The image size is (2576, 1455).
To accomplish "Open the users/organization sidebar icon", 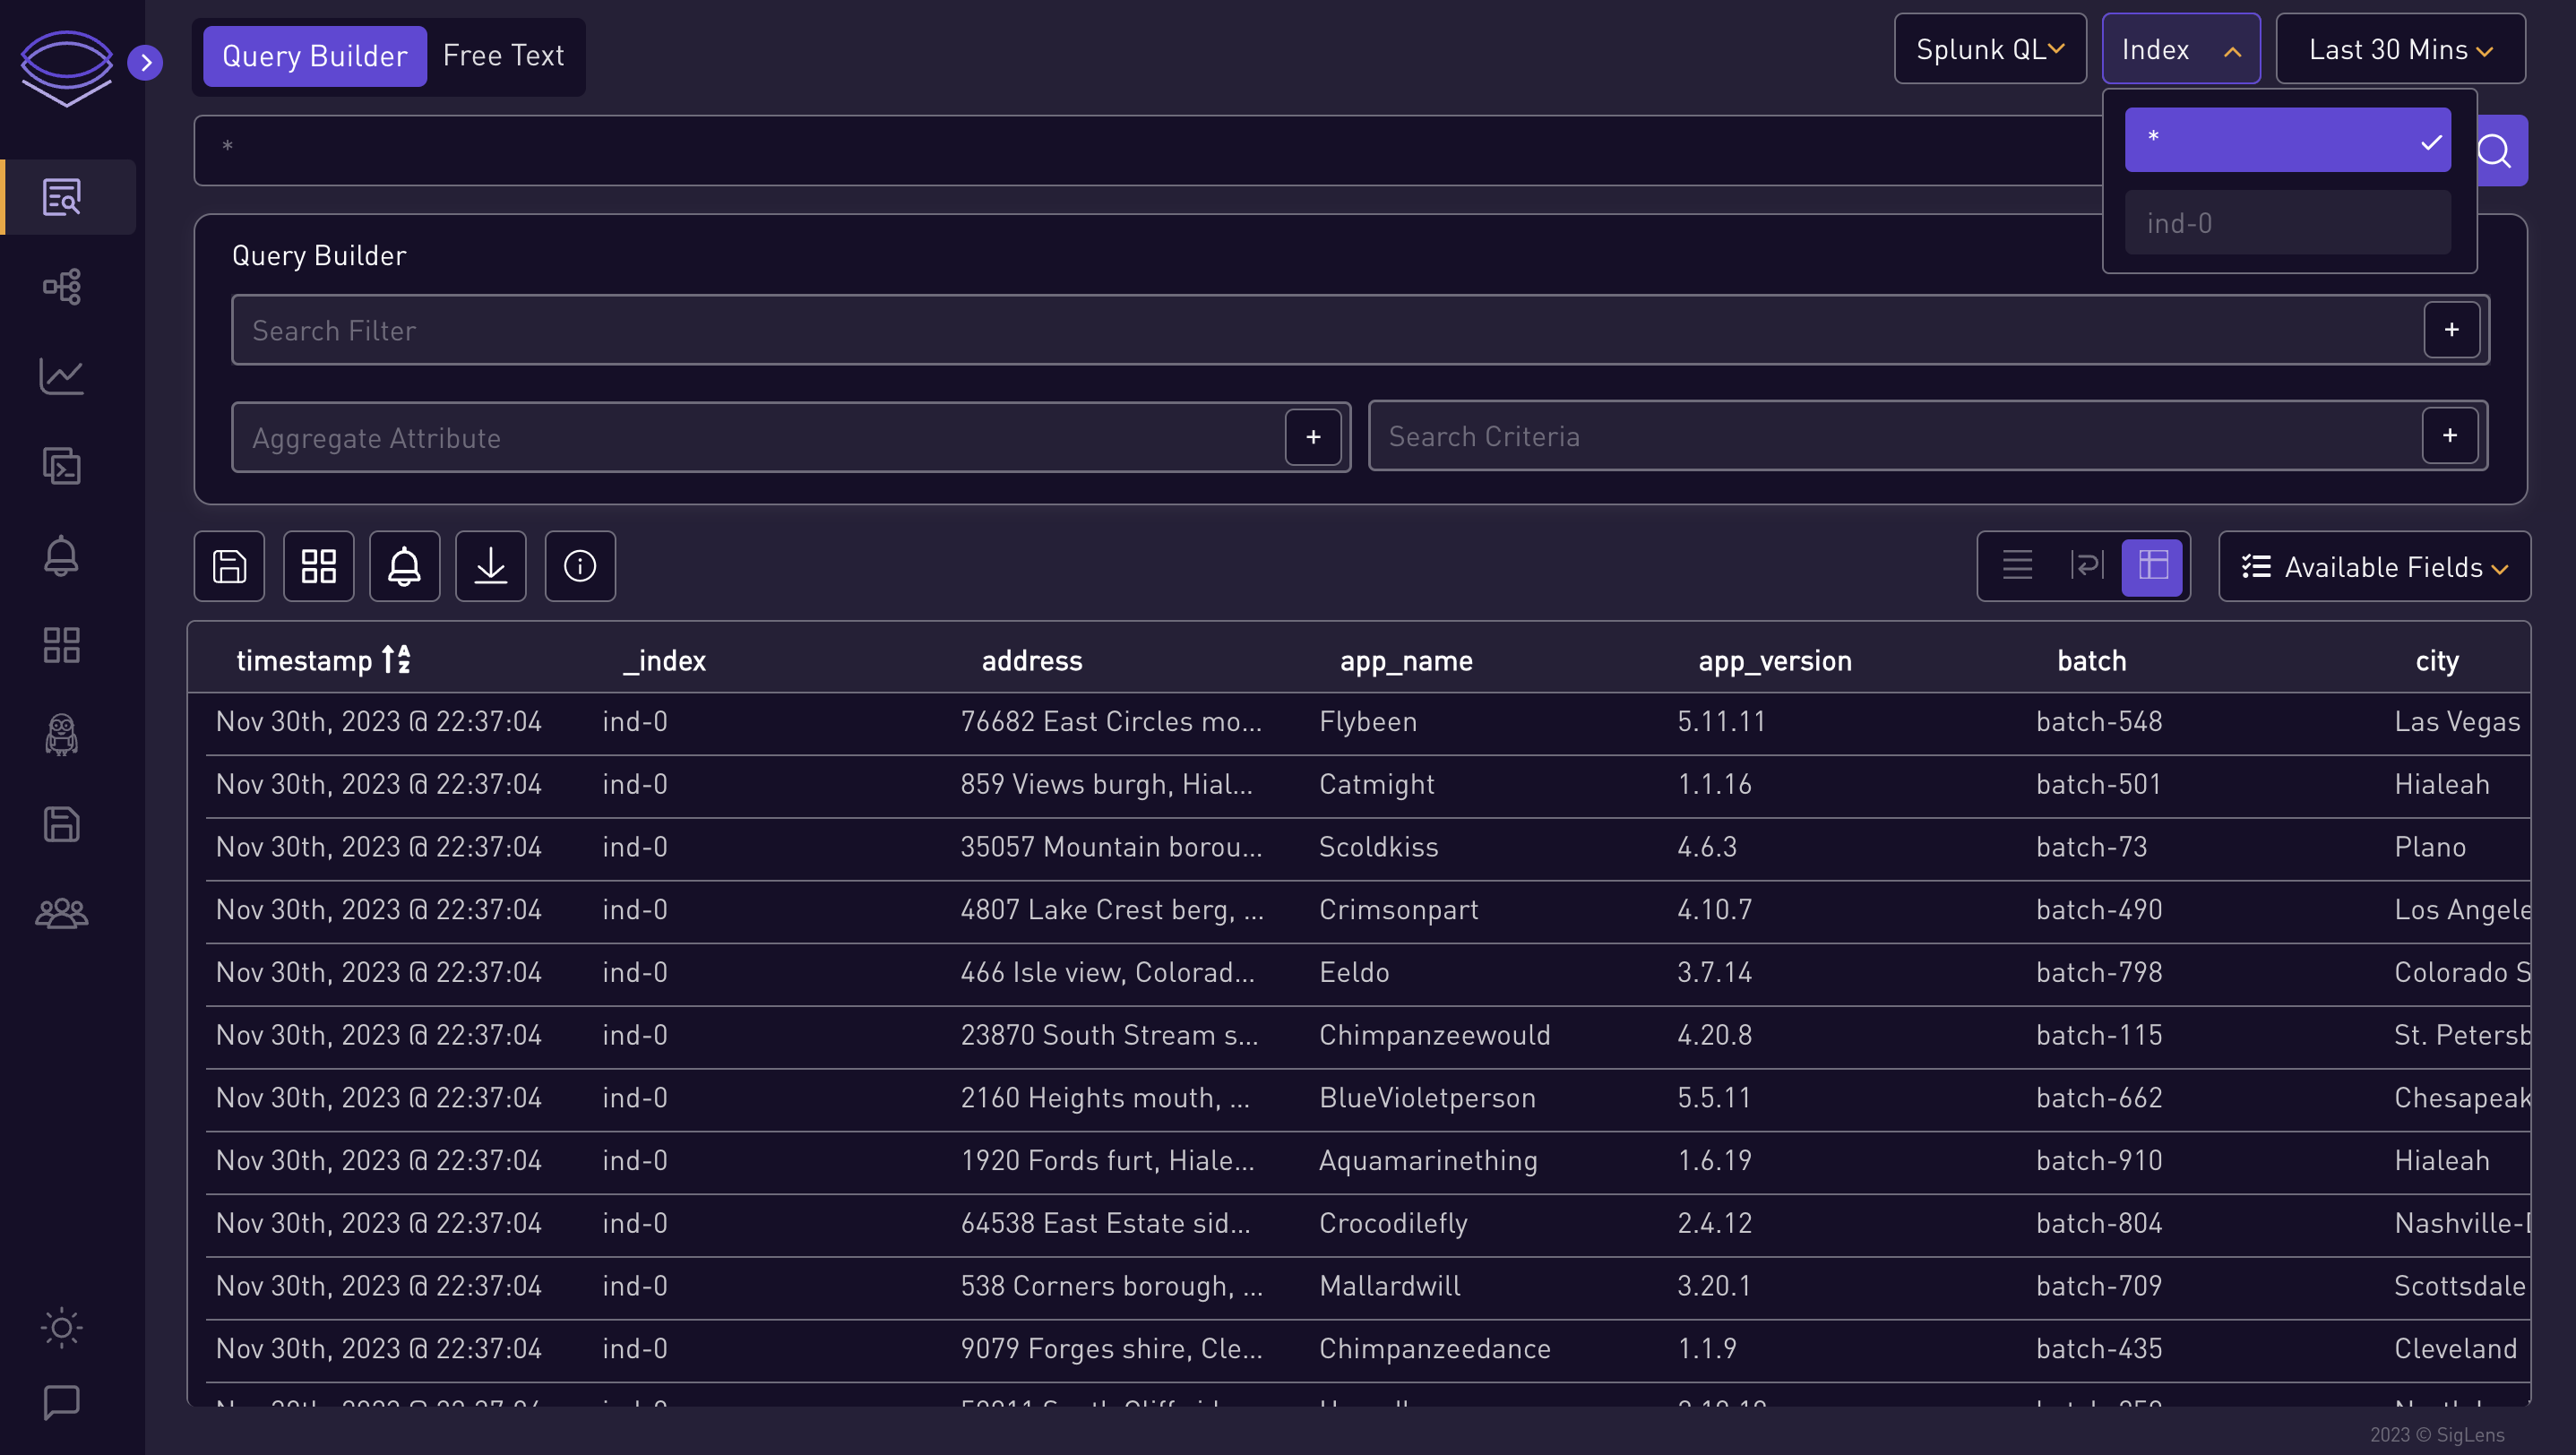I will click(62, 914).
